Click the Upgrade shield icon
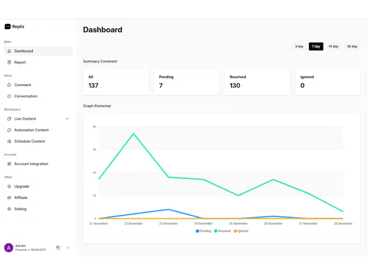The height and width of the screenshot is (275, 367). (x=9, y=186)
